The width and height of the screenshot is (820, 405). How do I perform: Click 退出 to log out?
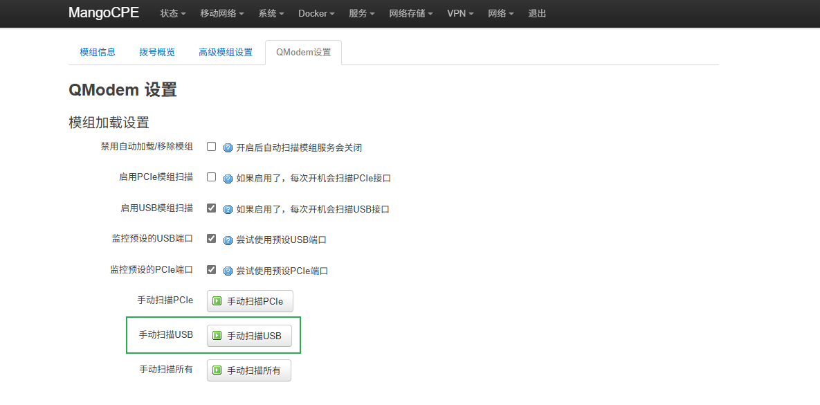click(537, 14)
